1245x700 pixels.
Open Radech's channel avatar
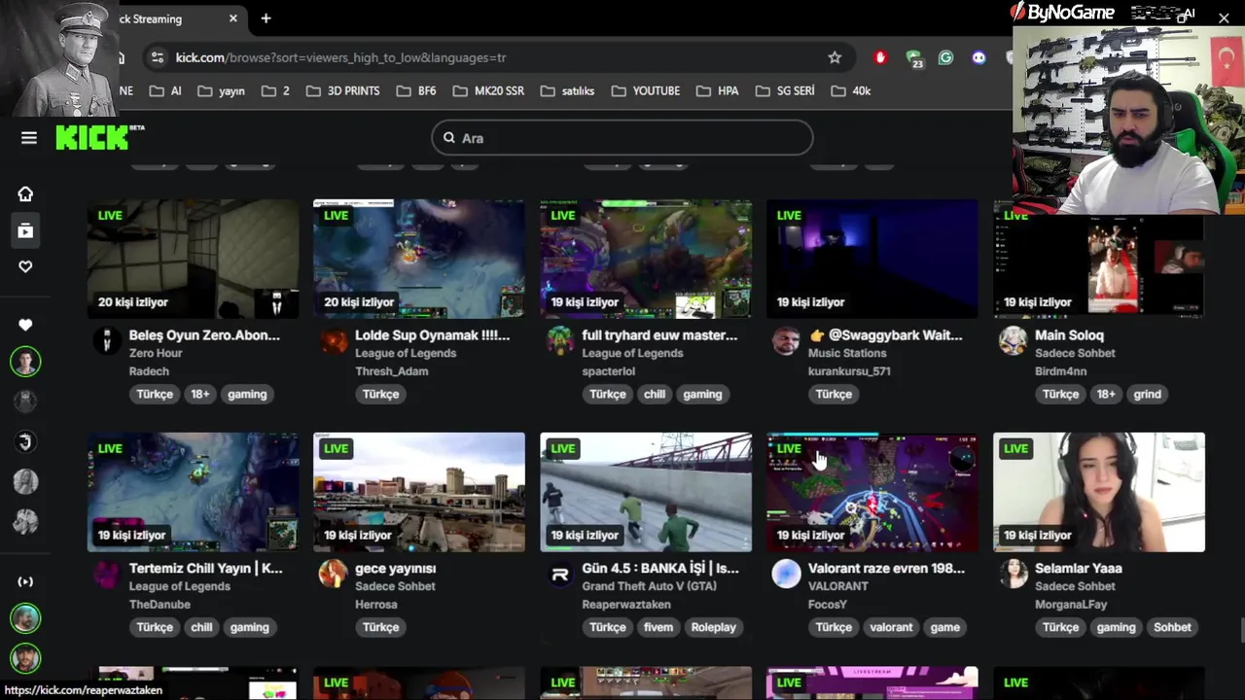106,341
